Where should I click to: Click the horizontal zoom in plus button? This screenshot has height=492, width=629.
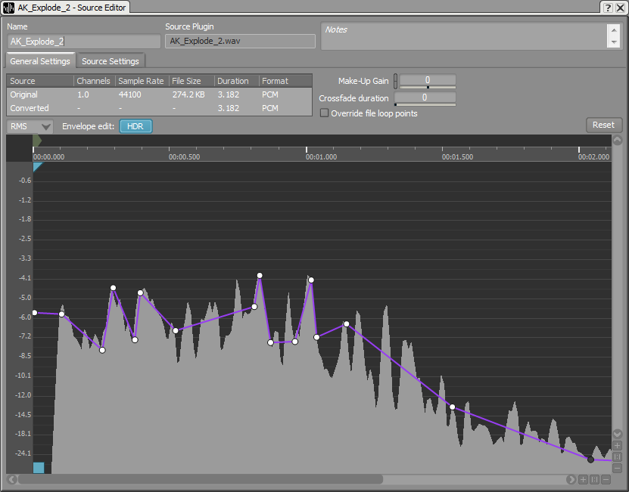coord(583,479)
